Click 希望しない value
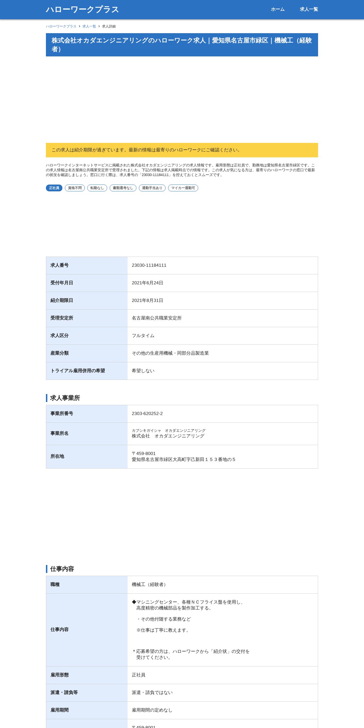Viewport: 364px width, 728px height. point(143,371)
